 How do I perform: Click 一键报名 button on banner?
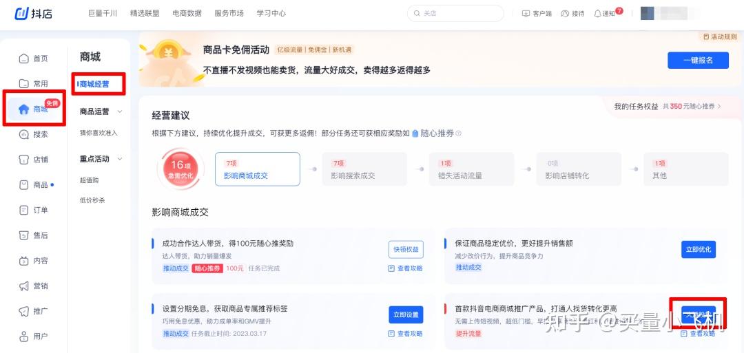point(698,60)
